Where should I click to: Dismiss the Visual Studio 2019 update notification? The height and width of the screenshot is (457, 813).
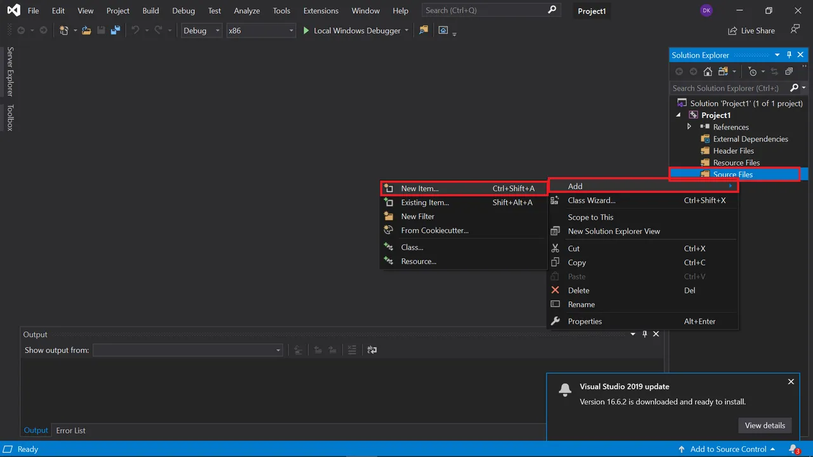click(791, 381)
